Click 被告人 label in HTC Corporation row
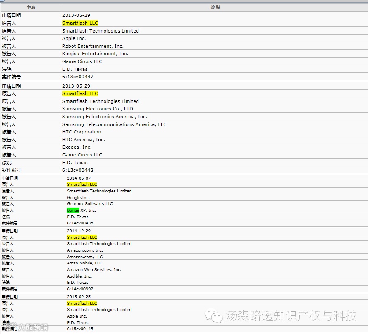The width and height of the screenshot is (368, 334). (9, 132)
